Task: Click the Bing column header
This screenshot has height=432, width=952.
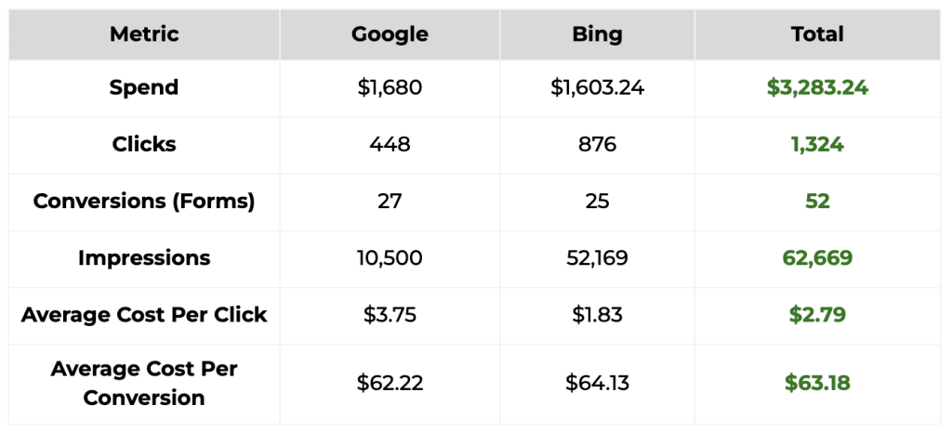Action: tap(597, 34)
